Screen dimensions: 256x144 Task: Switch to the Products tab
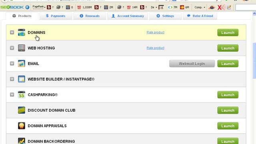22,16
